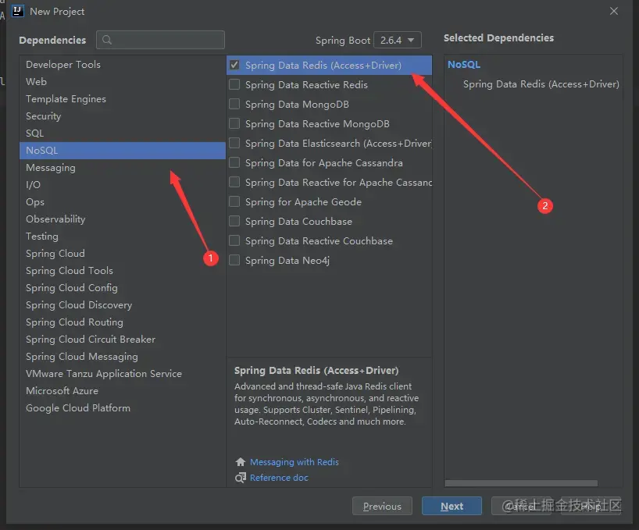639x530 pixels.
Task: Select Spring Cloud Tools category
Action: point(123,271)
